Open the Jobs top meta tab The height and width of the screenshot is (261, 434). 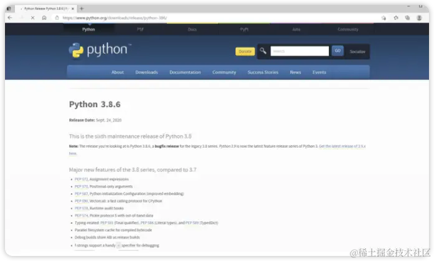[x=296, y=29]
